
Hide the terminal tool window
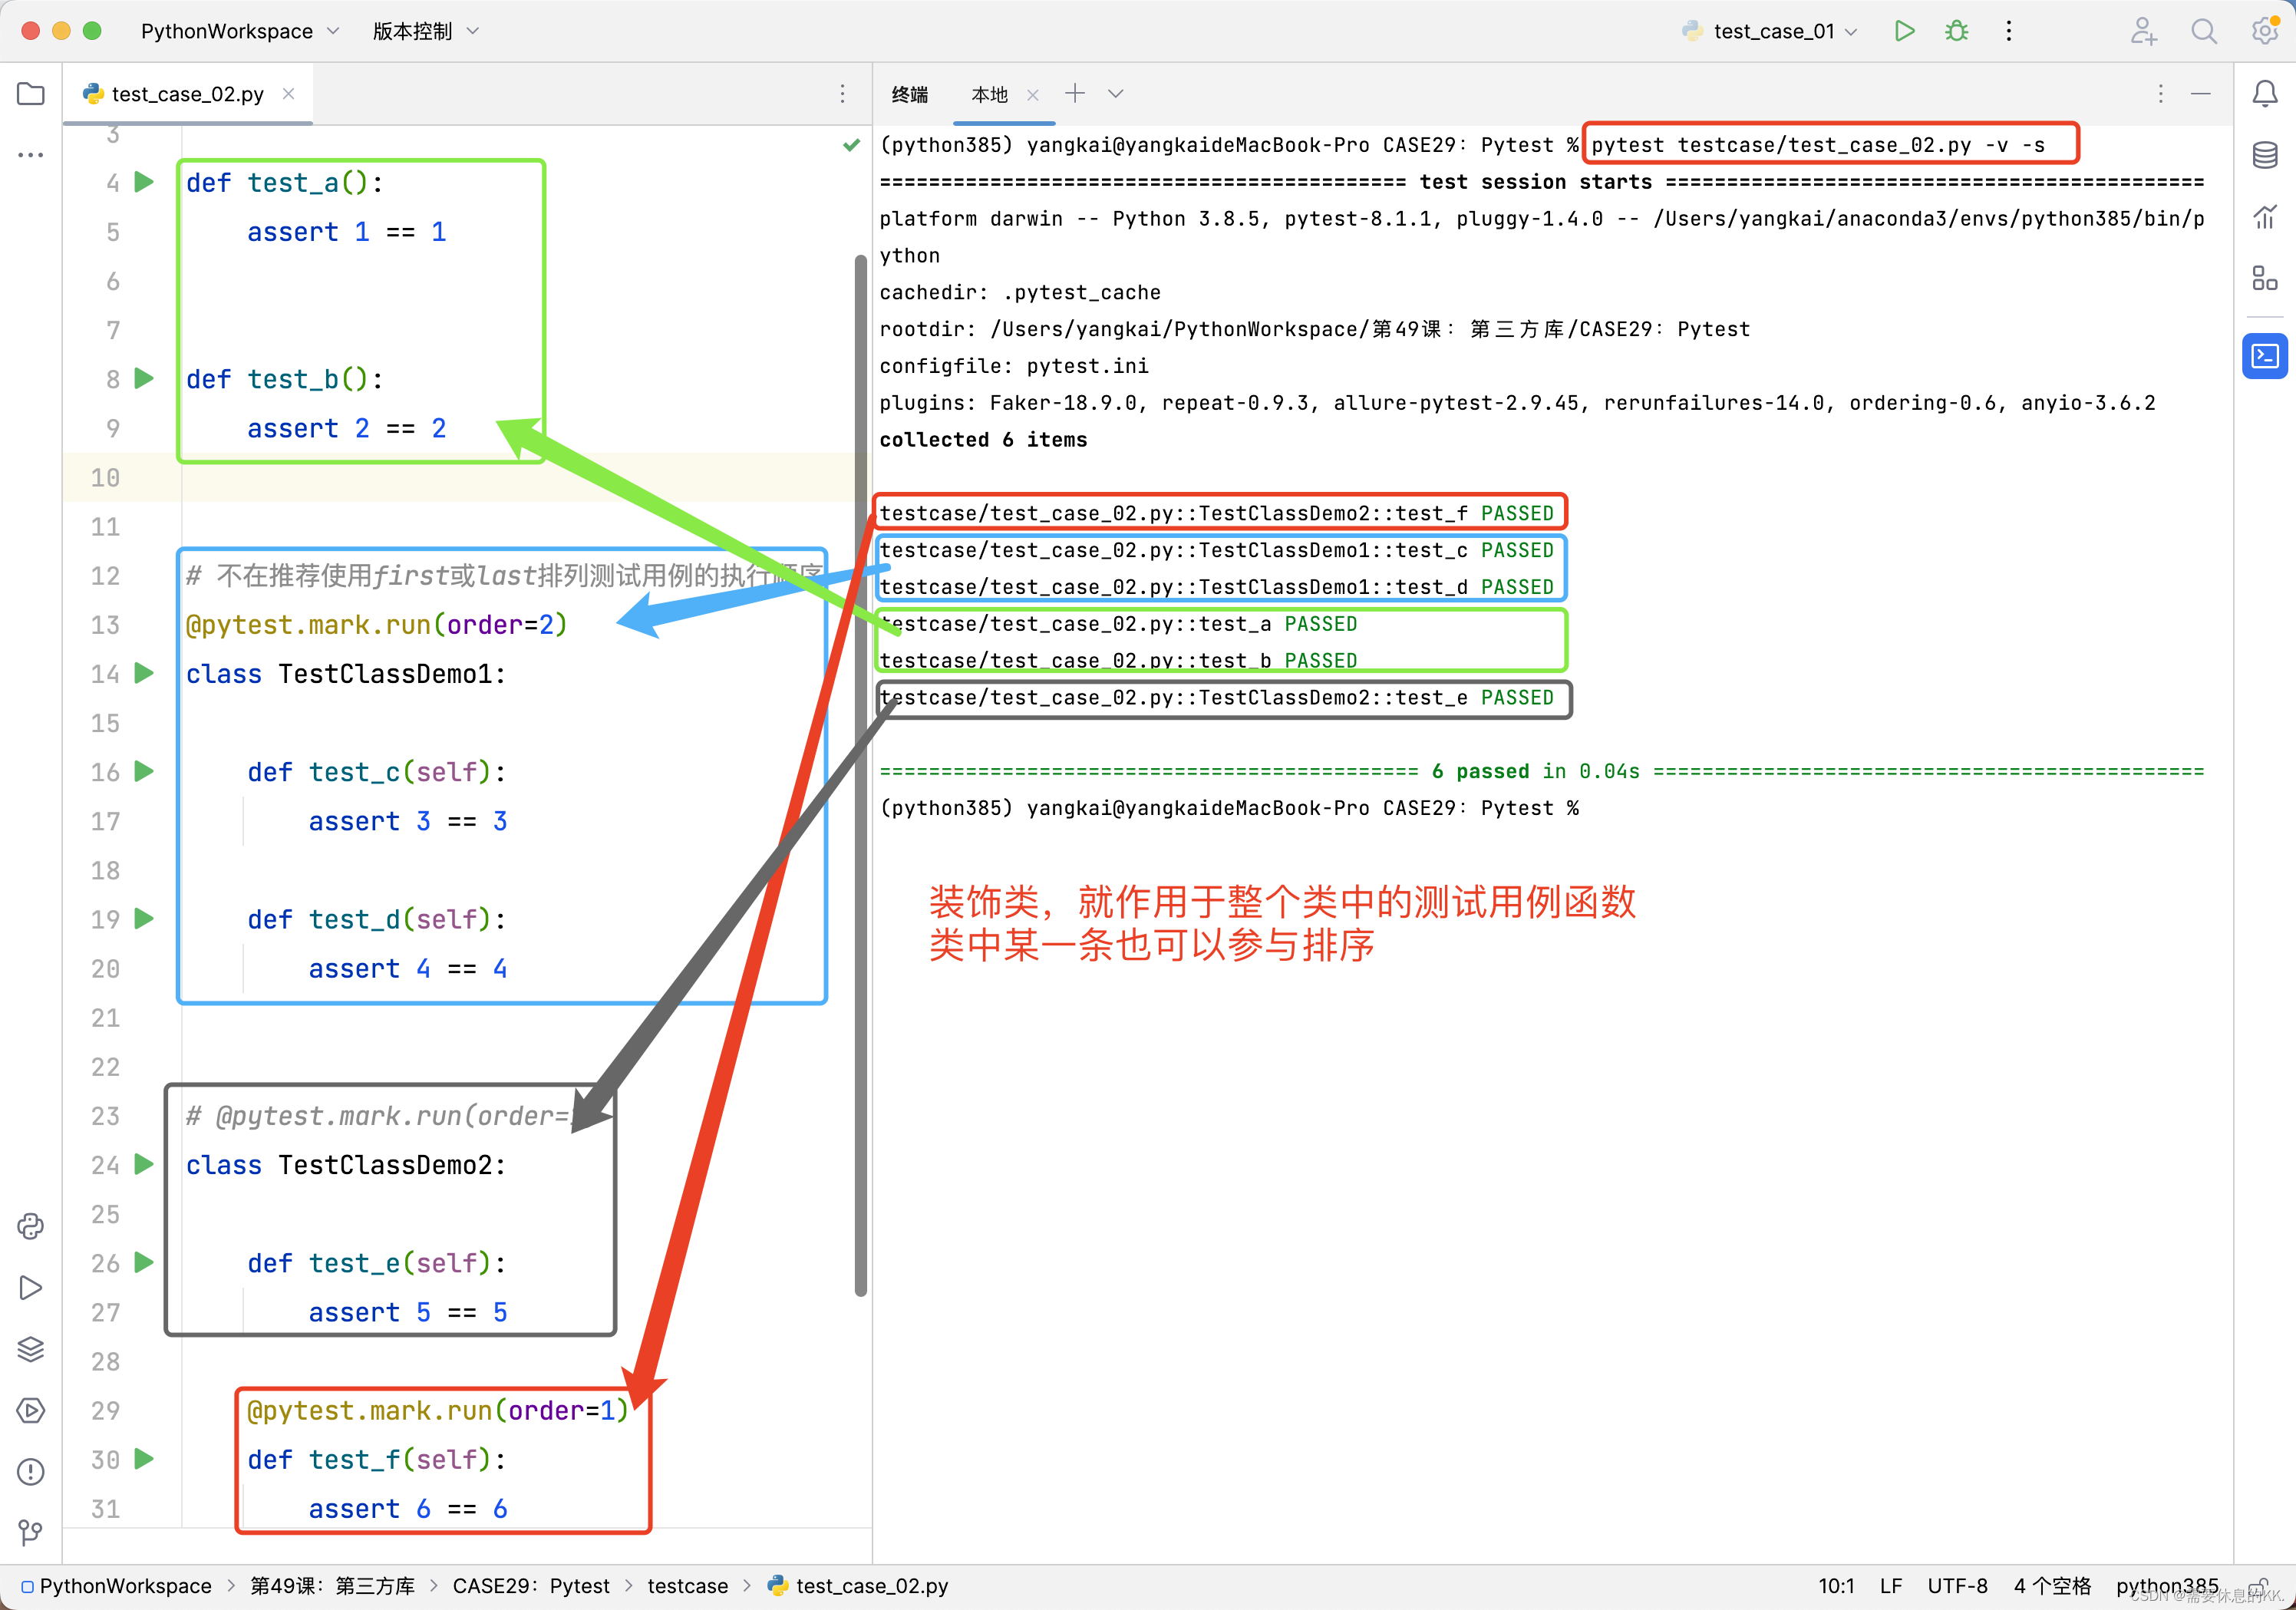click(2200, 94)
